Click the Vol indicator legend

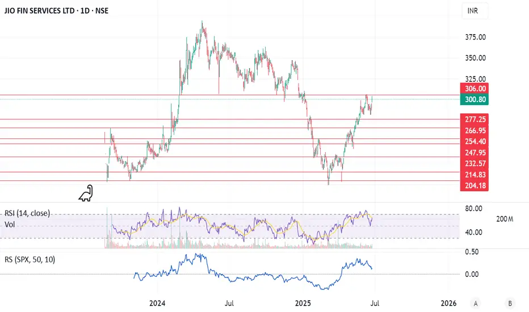[x=10, y=224]
